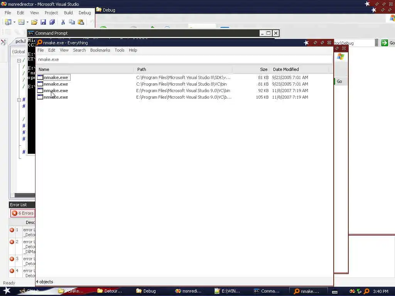395x296 pixels.
Task: Click the star Start button on taskbar
Action: pyautogui.click(x=7, y=291)
